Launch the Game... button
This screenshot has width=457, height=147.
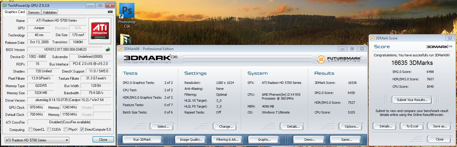click(346, 140)
